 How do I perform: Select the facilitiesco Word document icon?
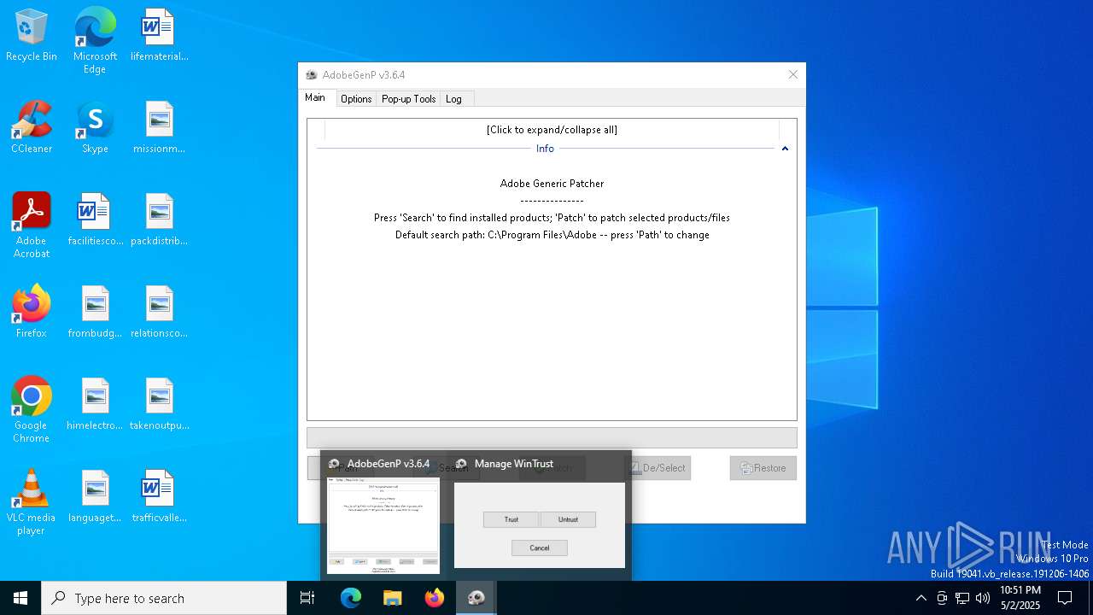[x=95, y=220]
